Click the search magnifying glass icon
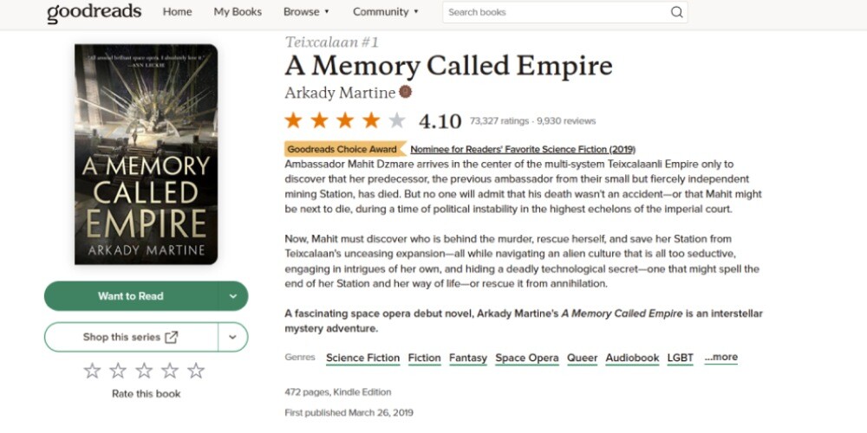Image resolution: width=867 pixels, height=433 pixels. pyautogui.click(x=677, y=12)
